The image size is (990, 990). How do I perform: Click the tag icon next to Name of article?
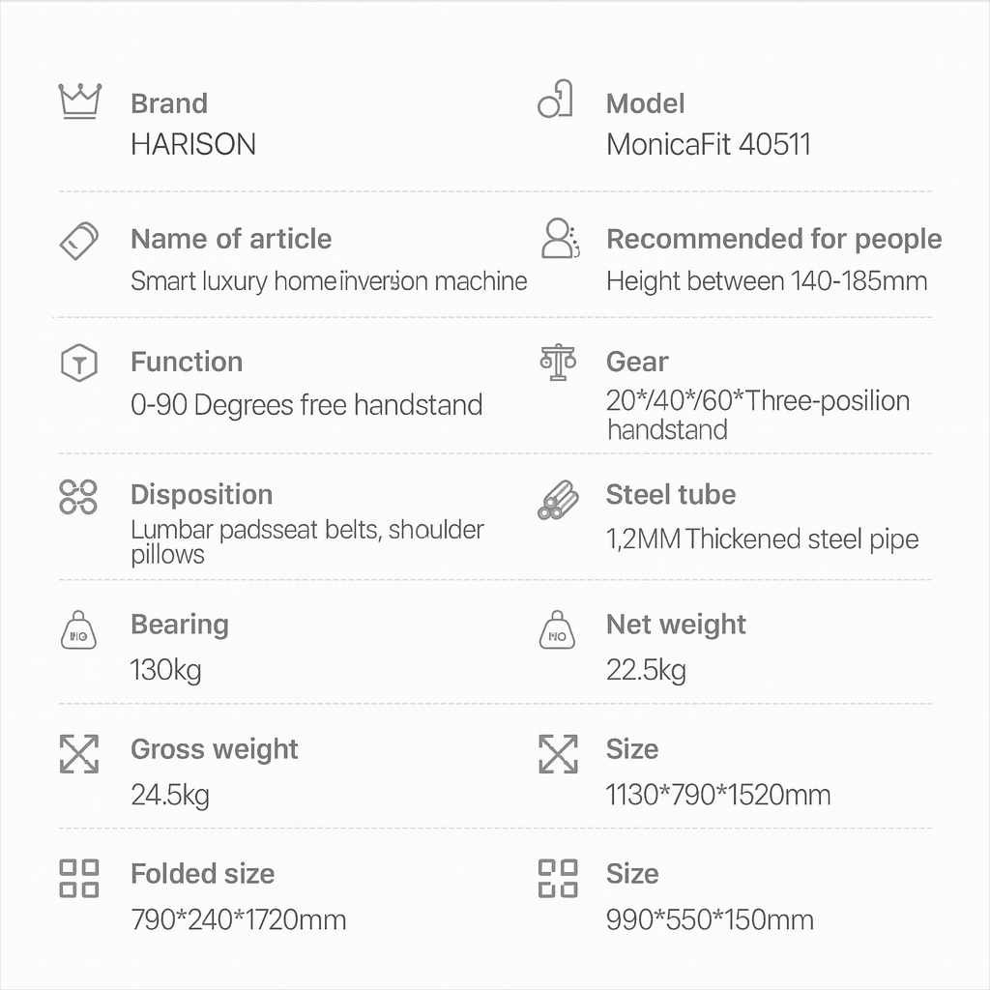pyautogui.click(x=79, y=240)
